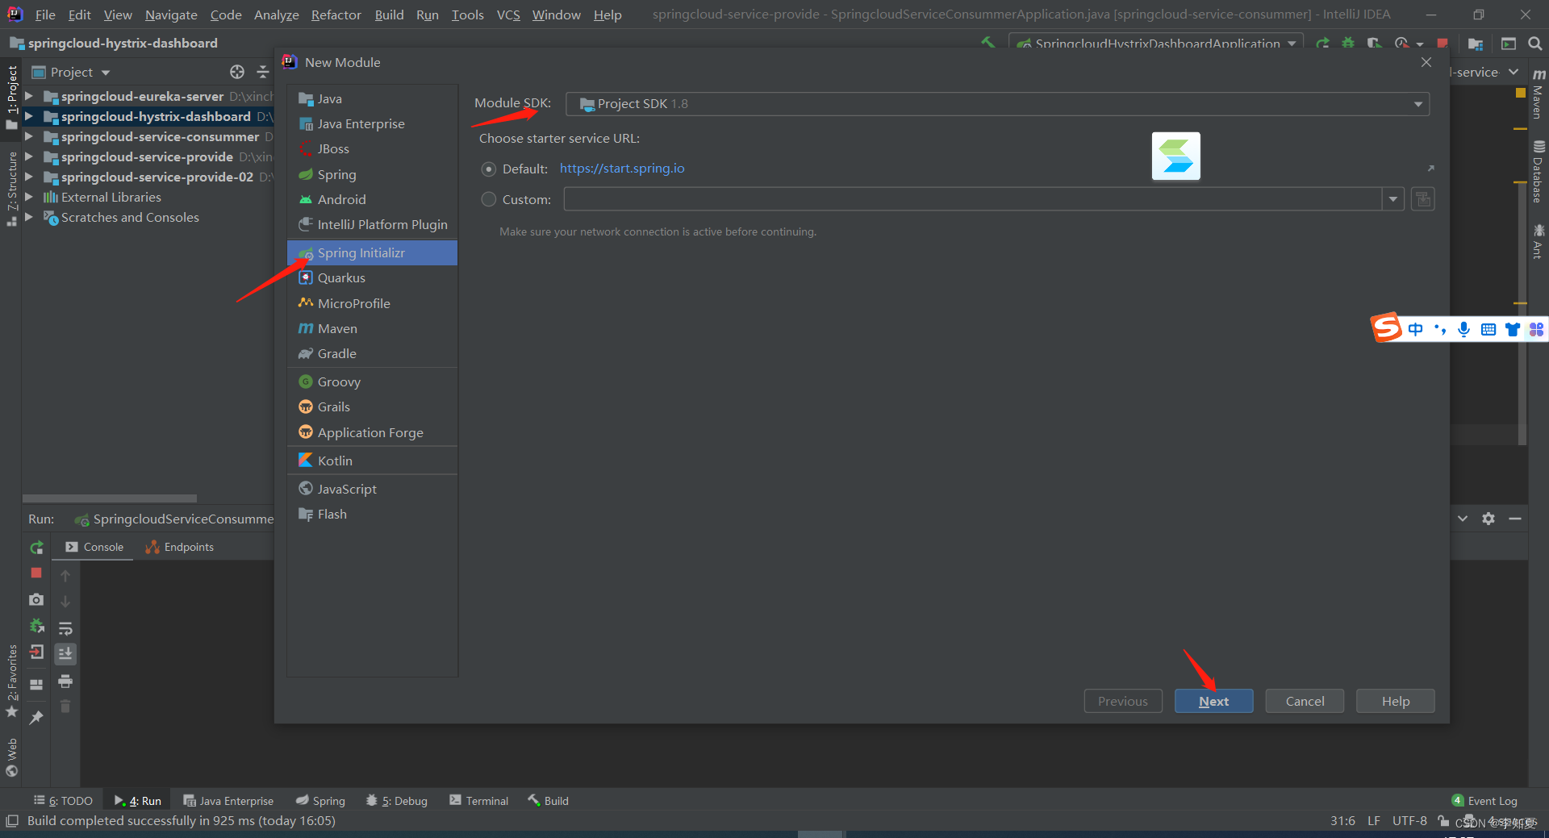Select springcloud-hystrix-dashboard in project tree

click(x=156, y=116)
